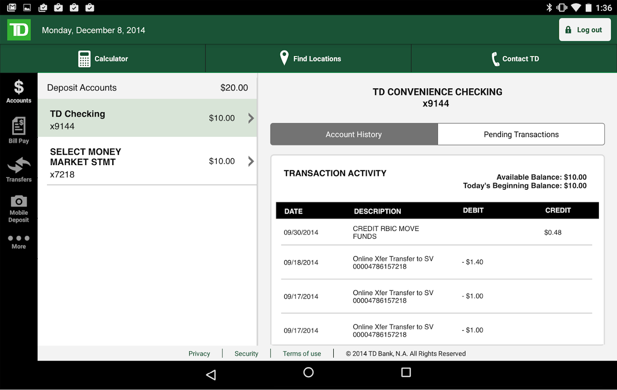Click the DATE column header
This screenshot has width=617, height=390.
tap(293, 211)
